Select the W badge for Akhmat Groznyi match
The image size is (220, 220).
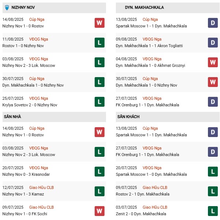pyautogui.click(x=213, y=62)
